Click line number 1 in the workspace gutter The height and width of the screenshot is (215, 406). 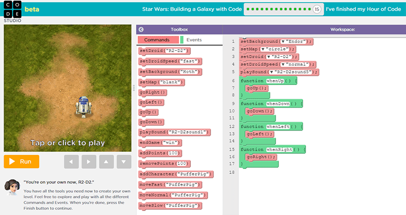click(233, 41)
